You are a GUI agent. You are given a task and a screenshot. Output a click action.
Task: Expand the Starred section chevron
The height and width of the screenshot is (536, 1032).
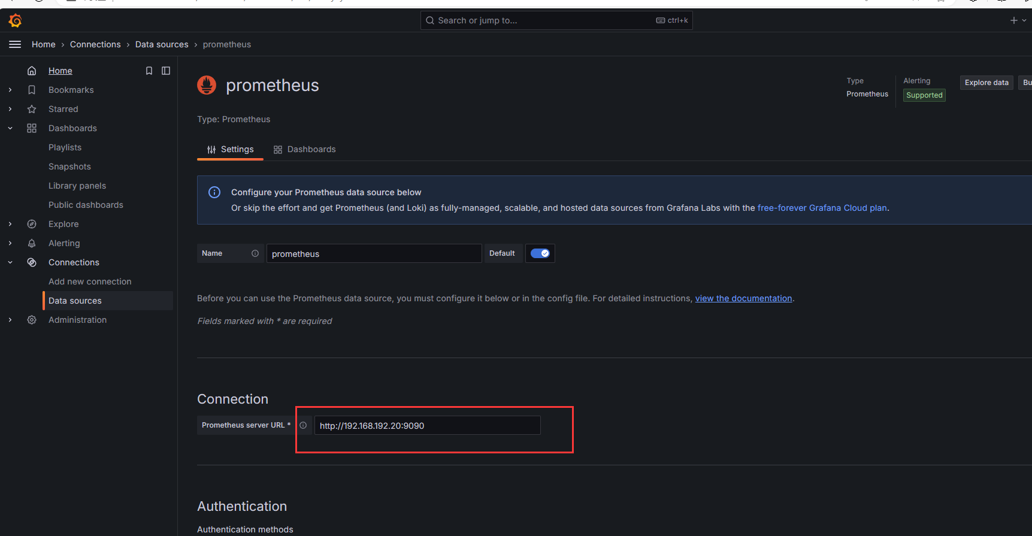tap(10, 109)
